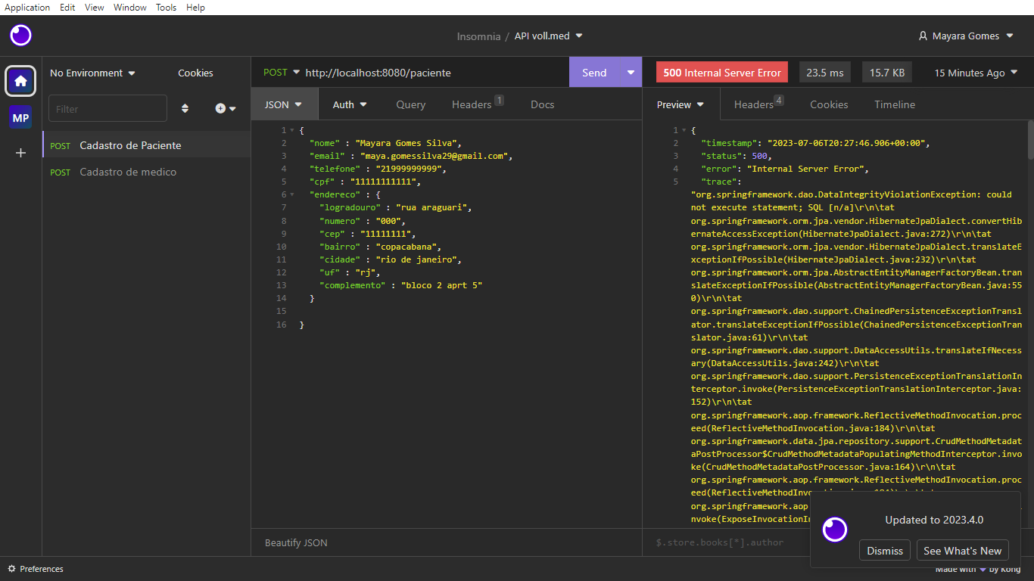Viewport: 1034px width, 581px height.
Task: Open the No Environment dropdown
Action: 92,73
